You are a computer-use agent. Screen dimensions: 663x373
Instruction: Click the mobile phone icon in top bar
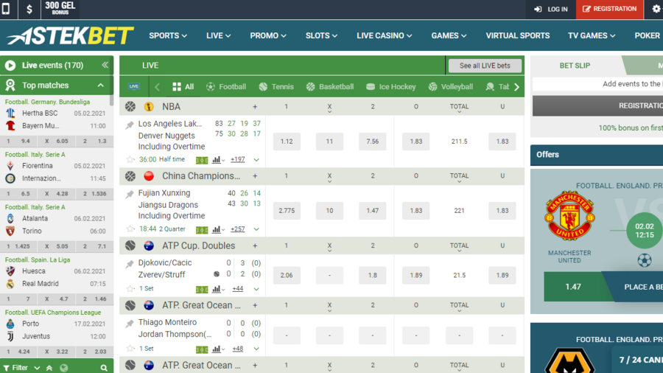coord(7,9)
